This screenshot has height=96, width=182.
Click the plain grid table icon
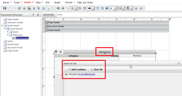[85, 8]
